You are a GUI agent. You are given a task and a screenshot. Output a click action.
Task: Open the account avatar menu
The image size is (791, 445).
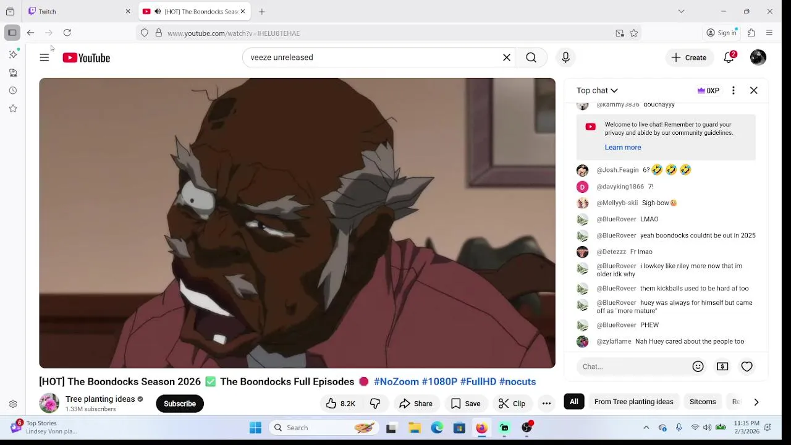pyautogui.click(x=758, y=57)
